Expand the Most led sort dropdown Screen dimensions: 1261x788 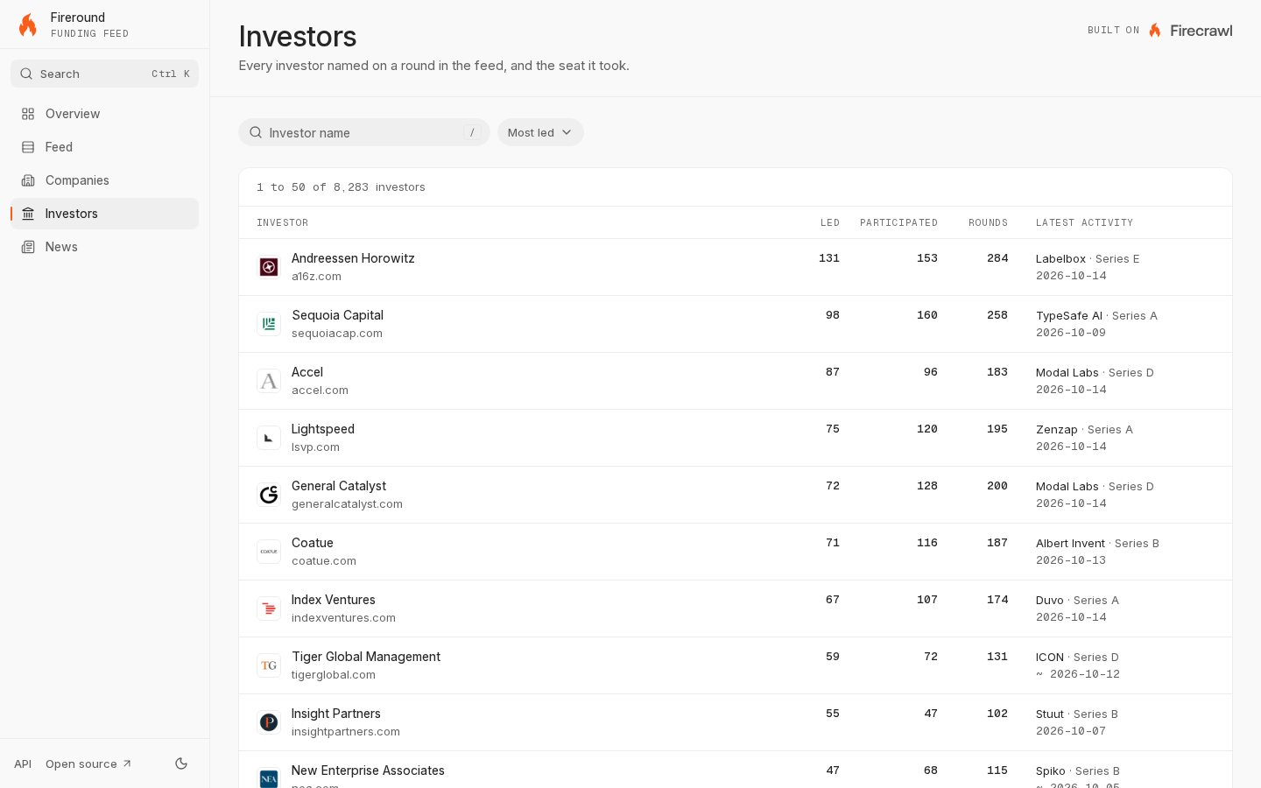click(x=540, y=132)
